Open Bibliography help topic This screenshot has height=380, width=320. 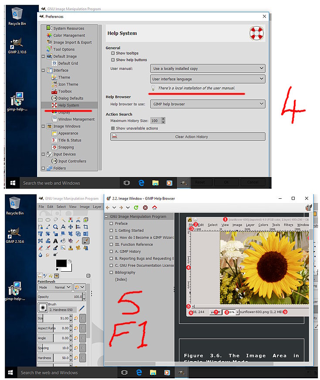coord(125,273)
